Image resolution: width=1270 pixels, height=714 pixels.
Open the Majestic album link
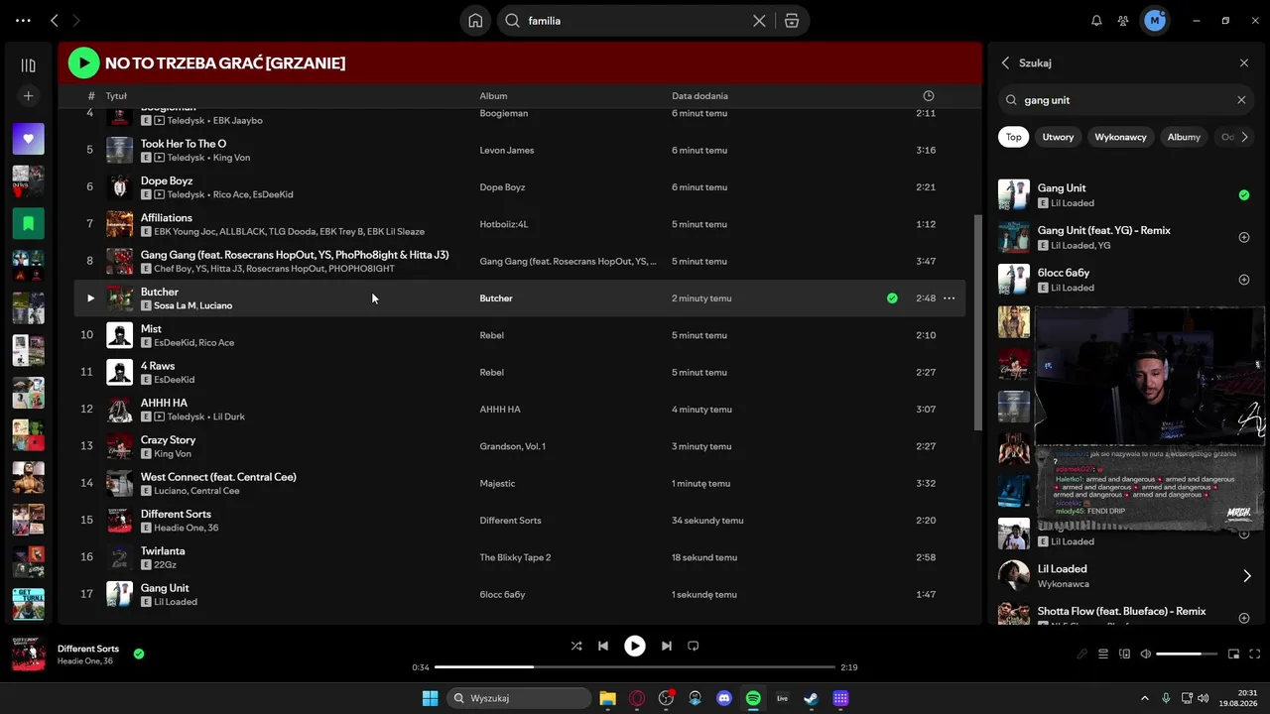point(497,483)
